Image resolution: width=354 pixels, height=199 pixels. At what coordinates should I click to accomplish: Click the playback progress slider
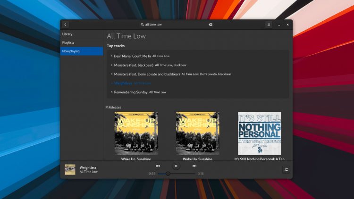coord(177,174)
